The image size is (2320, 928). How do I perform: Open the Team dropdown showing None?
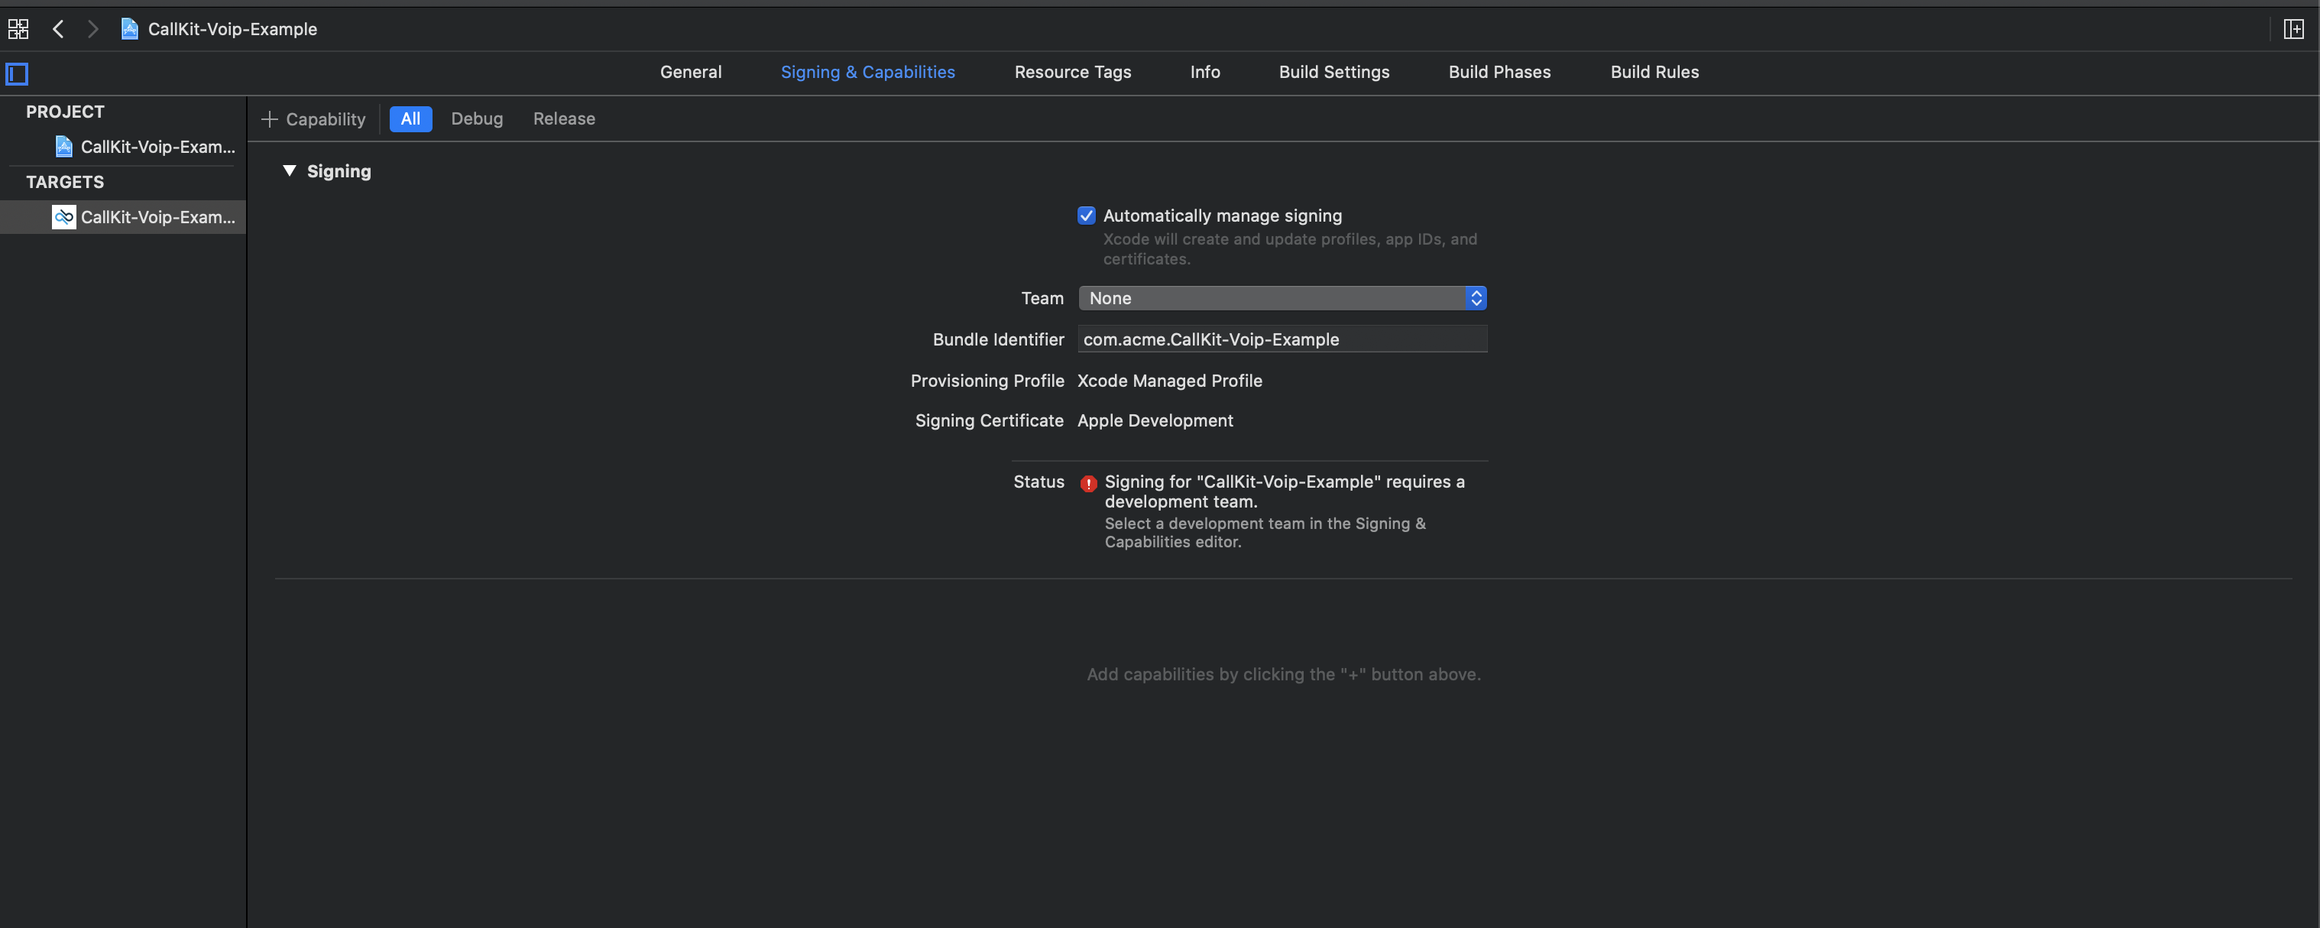[x=1282, y=298]
